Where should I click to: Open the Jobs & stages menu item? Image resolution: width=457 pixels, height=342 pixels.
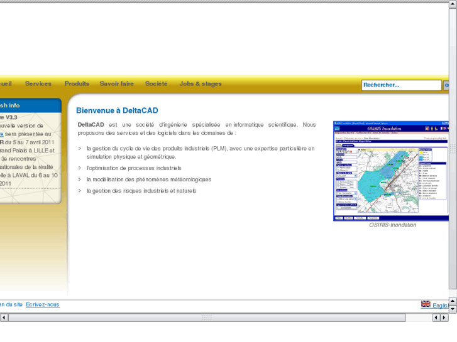pos(201,84)
